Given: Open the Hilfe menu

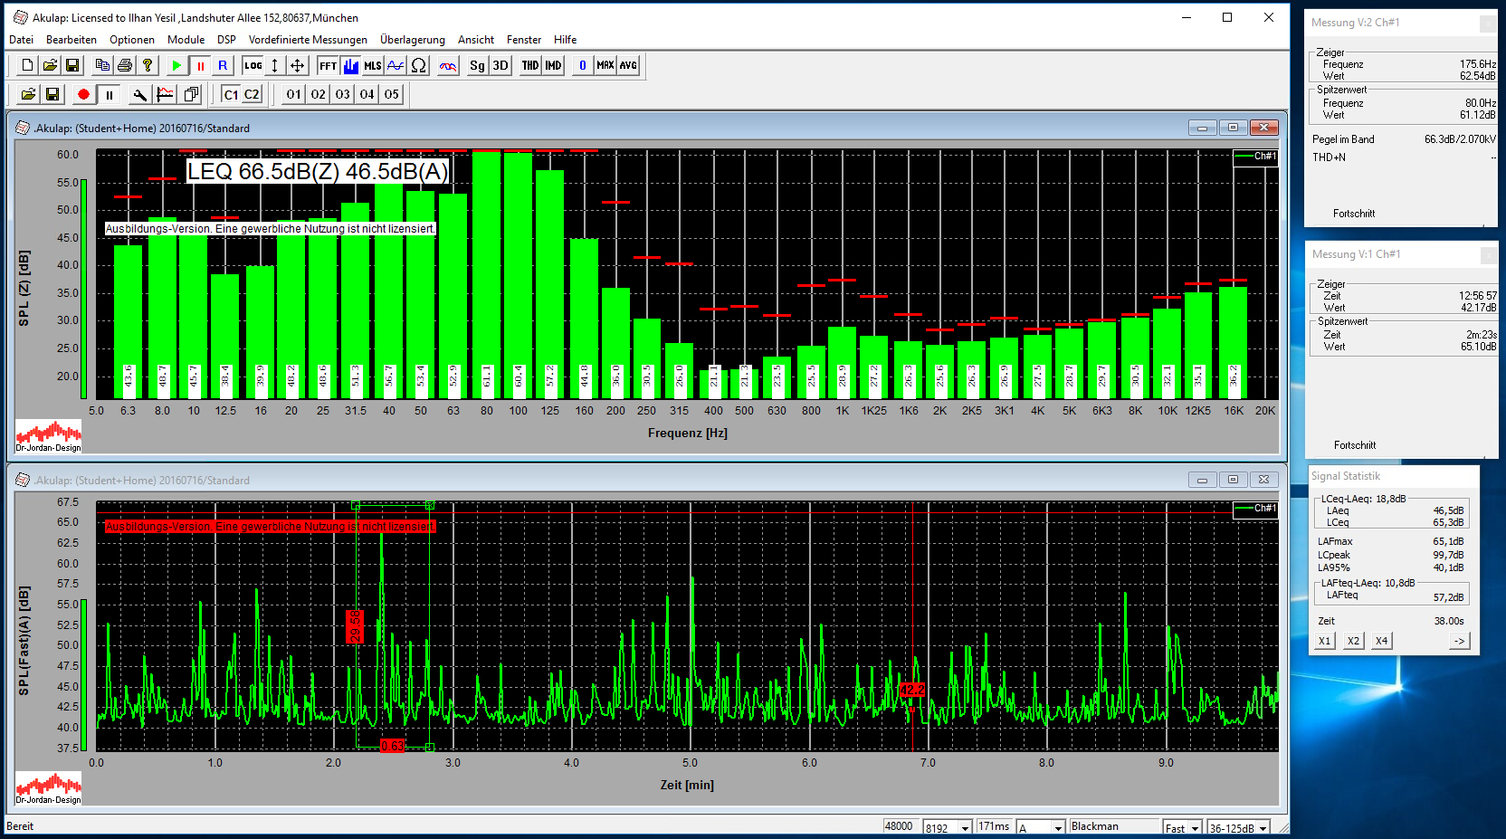Looking at the screenshot, I should [x=565, y=40].
